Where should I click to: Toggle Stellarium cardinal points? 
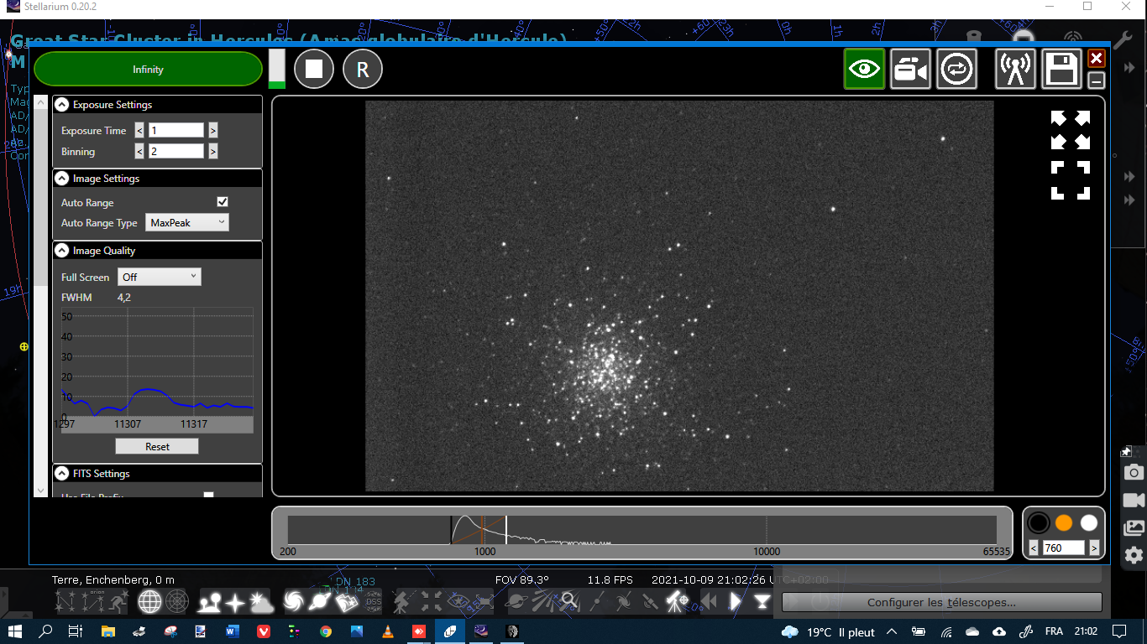point(235,601)
